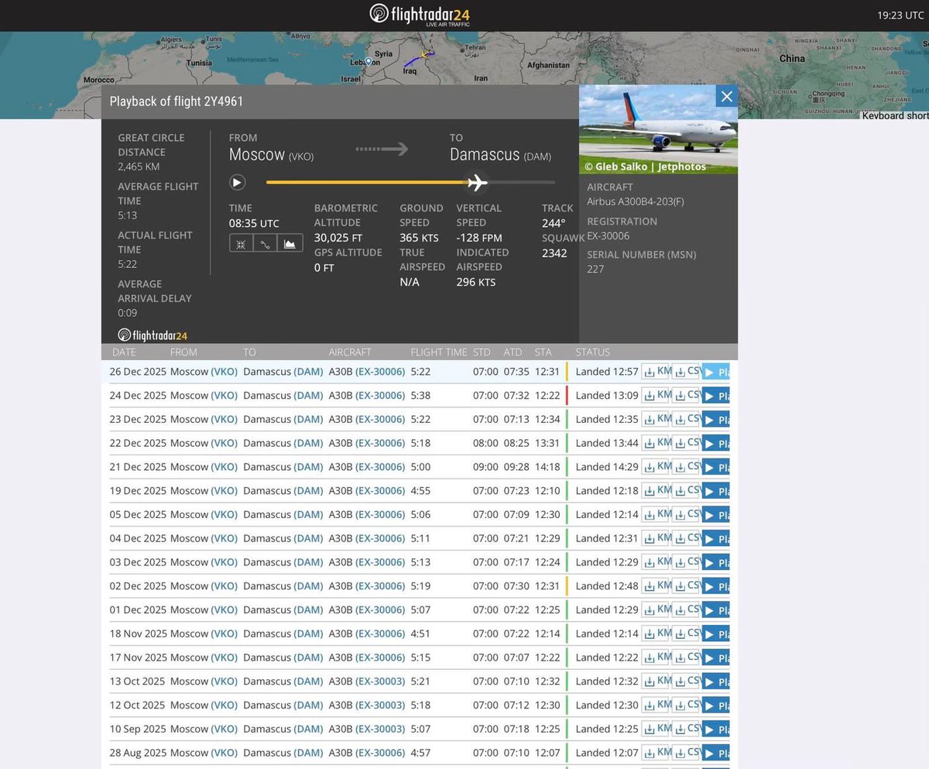Click the FLIGHT TIME column header
The image size is (929, 769).
(439, 352)
